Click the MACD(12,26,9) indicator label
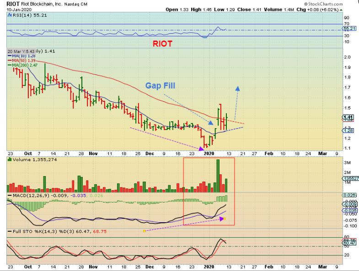 point(31,196)
